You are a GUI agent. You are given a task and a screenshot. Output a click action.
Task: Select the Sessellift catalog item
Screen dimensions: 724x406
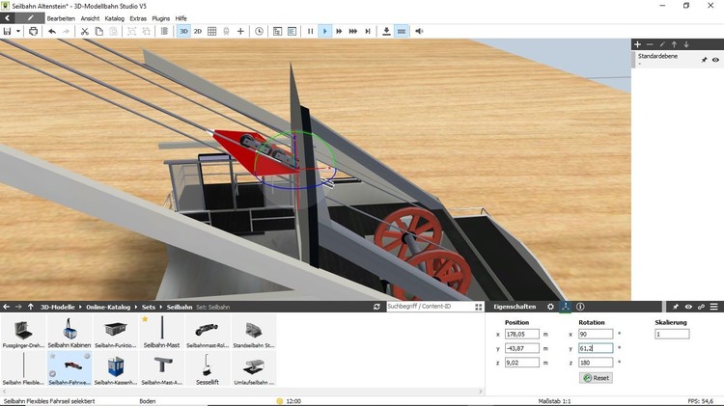click(209, 369)
